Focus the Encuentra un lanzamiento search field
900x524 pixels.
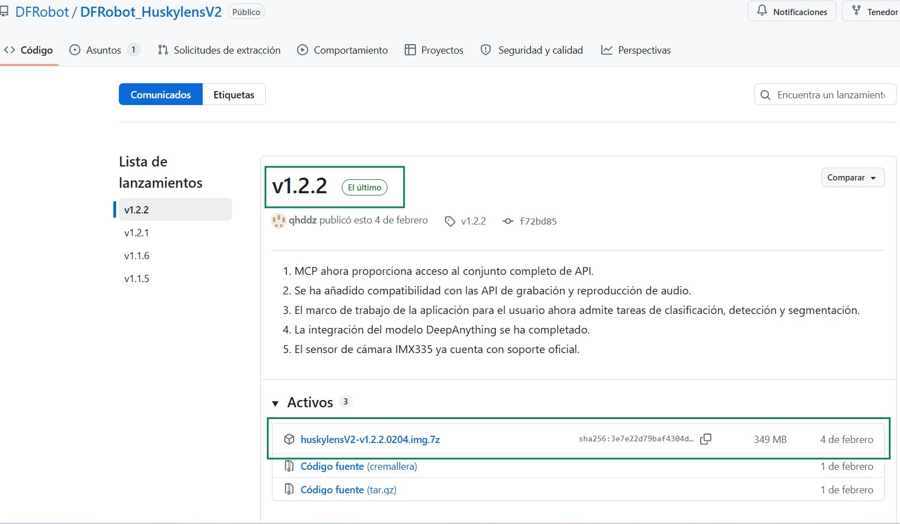coord(825,95)
